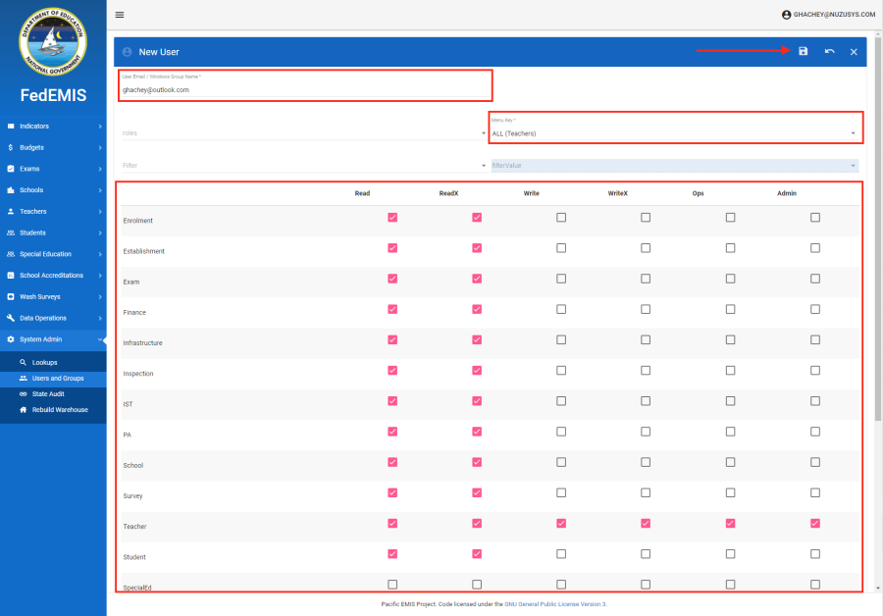Click the Indicators sidebar icon
This screenshot has width=883, height=616.
[11, 127]
